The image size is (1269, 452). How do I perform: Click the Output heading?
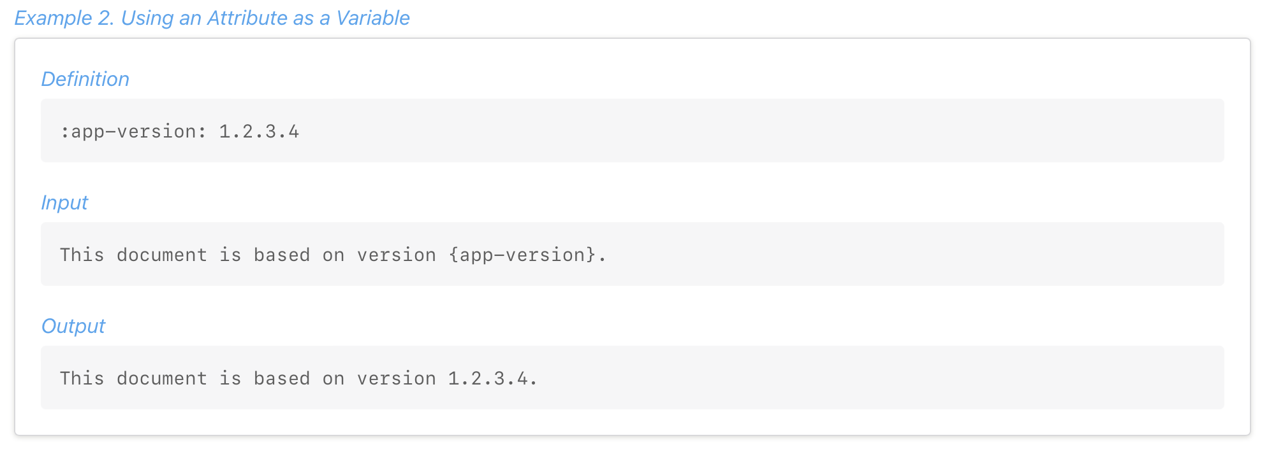point(73,326)
